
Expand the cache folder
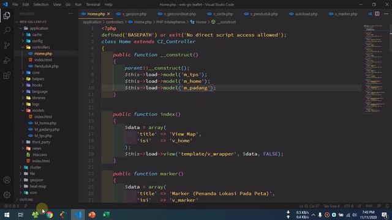[37, 34]
